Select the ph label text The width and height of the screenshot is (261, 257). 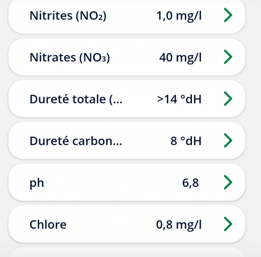tap(37, 183)
